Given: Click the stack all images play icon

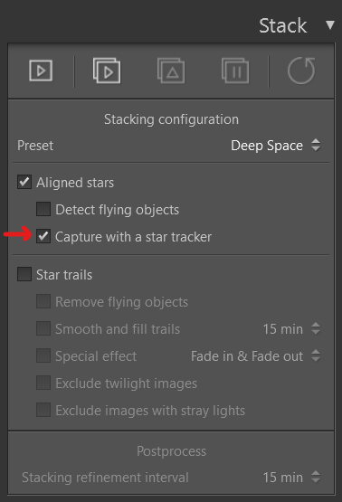Looking at the screenshot, I should coord(107,71).
